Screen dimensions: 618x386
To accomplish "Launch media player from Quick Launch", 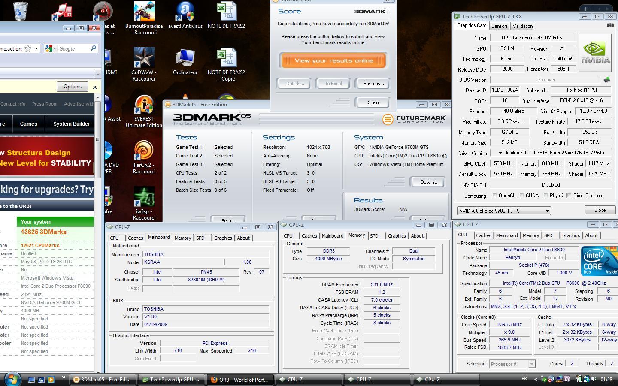I will coord(51,380).
